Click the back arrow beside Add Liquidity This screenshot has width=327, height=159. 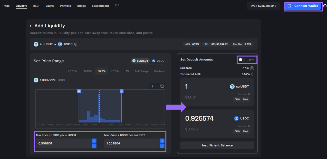31,26
